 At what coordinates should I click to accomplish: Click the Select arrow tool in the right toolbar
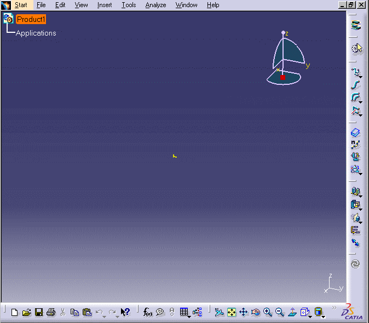click(x=356, y=49)
